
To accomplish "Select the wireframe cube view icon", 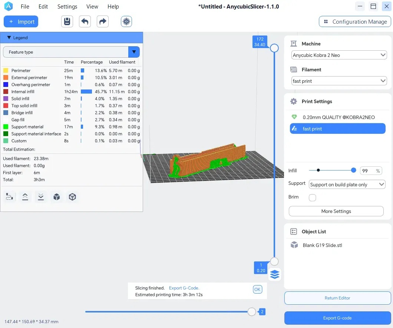I will 72,197.
